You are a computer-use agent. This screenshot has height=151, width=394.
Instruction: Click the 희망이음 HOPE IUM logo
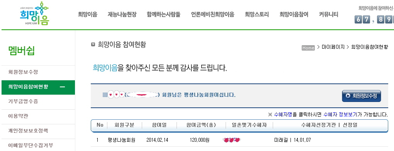point(34,13)
